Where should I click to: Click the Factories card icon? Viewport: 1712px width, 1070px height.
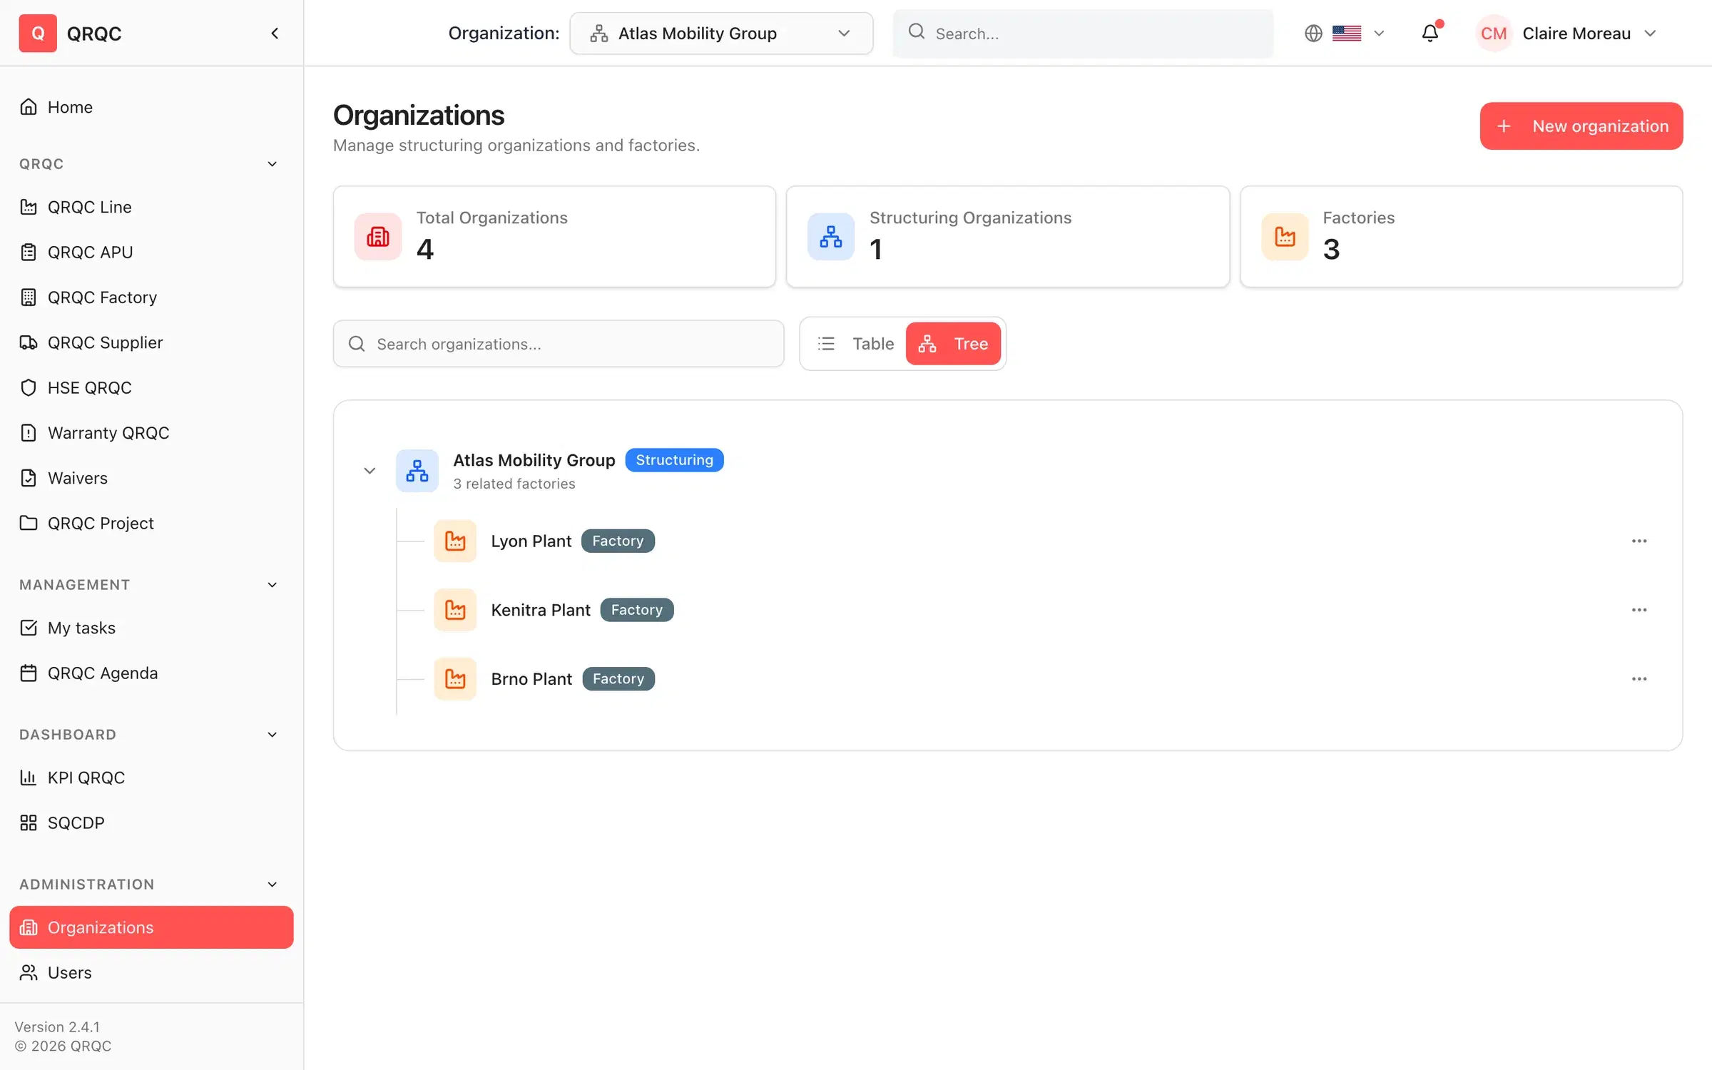pos(1285,236)
